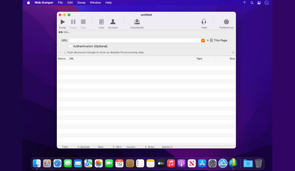Open the Account toolbar icon
This screenshot has width=295, height=171.
[x=113, y=22]
